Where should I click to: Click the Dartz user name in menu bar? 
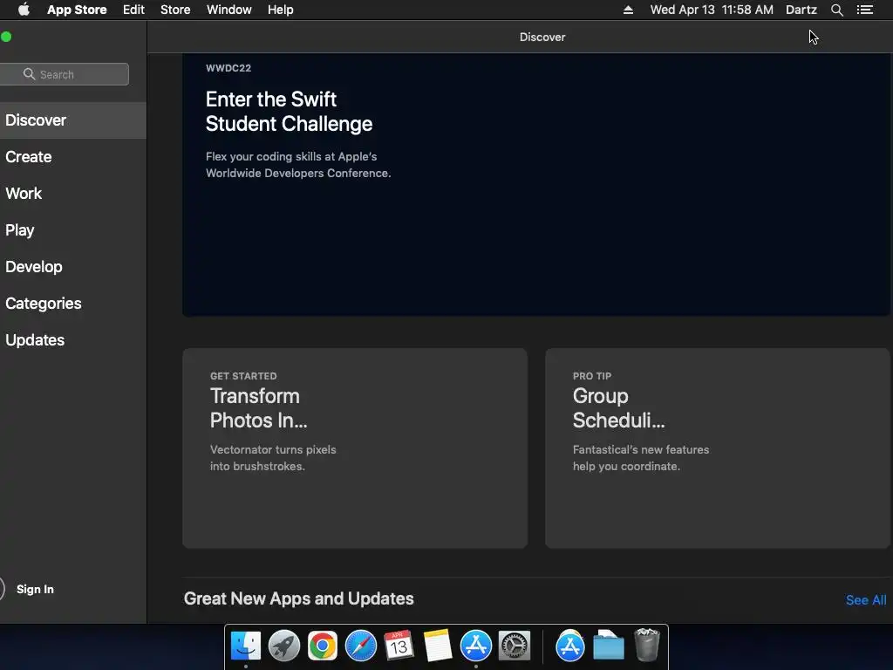[801, 10]
